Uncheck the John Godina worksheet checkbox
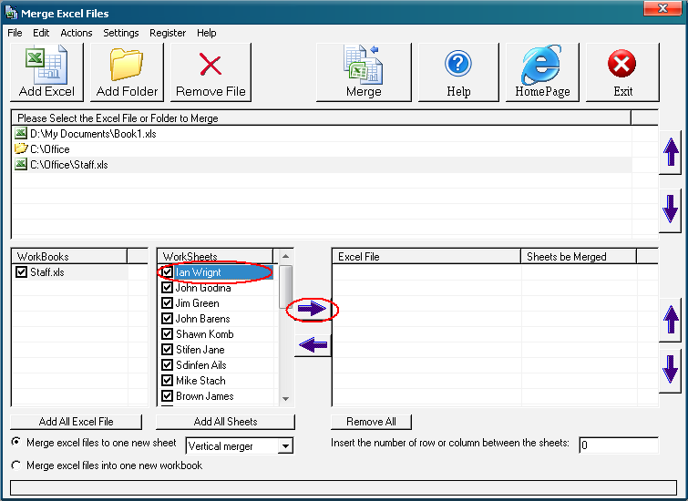The width and height of the screenshot is (688, 501). pyautogui.click(x=167, y=288)
